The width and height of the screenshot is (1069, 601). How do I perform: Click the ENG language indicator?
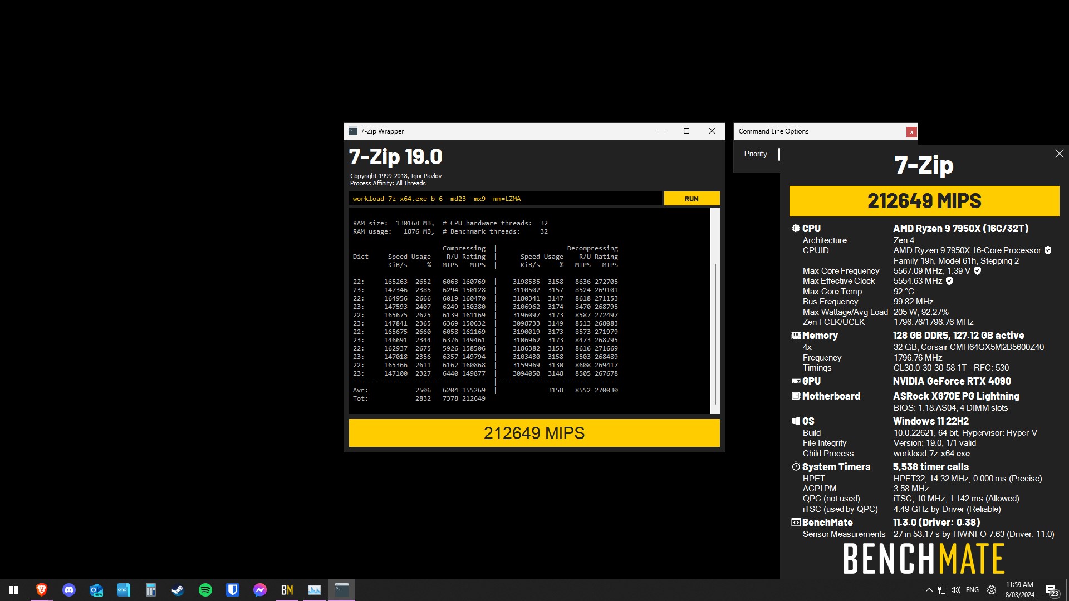coord(972,590)
